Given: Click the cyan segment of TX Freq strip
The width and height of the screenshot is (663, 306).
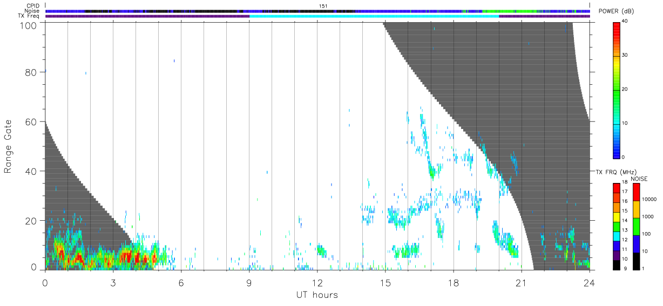Looking at the screenshot, I should click(374, 16).
